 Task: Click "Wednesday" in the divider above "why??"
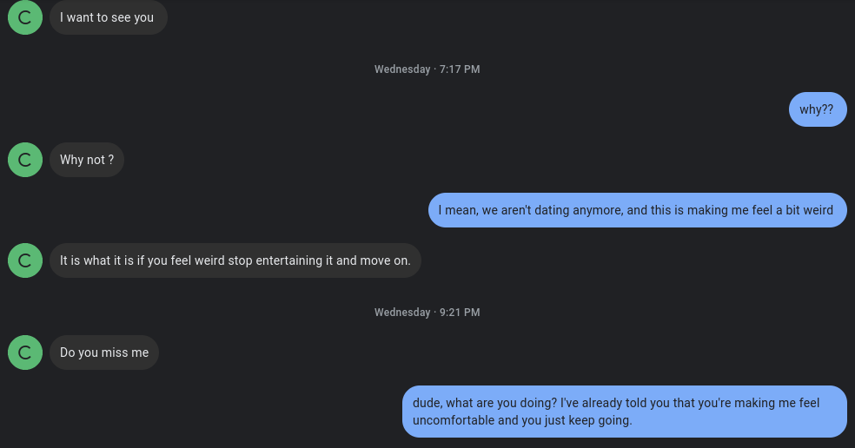(402, 69)
